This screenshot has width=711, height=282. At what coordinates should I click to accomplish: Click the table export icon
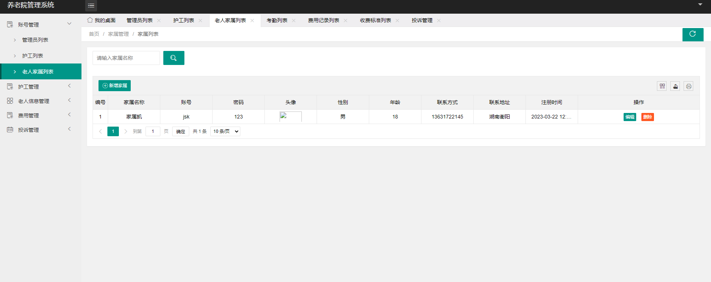(x=675, y=86)
